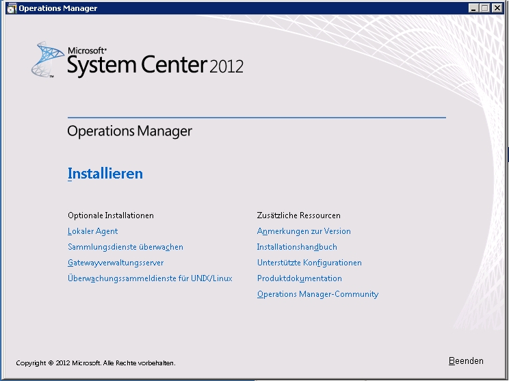Click the Operations Manager title bar icon
Viewport: 509px width, 381px height.
coord(10,8)
